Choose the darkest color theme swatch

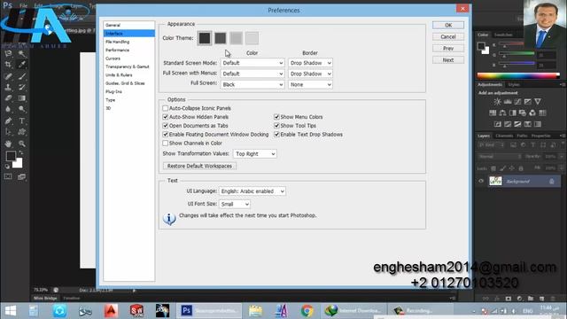click(205, 38)
